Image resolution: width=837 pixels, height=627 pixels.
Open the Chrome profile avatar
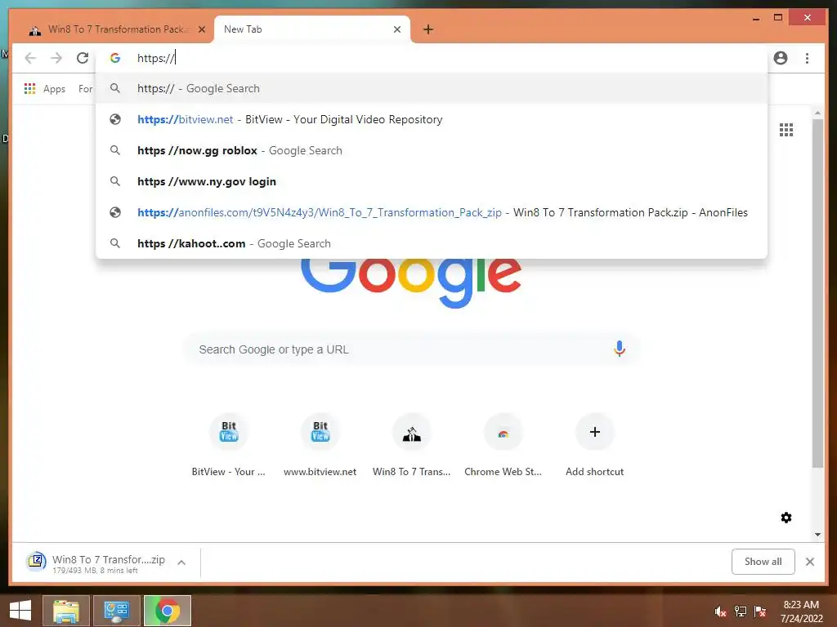tap(781, 58)
